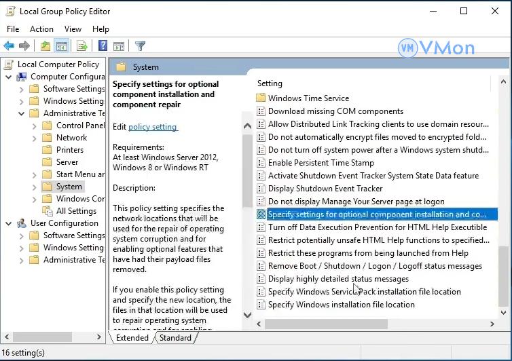Viewport: 512px width, 361px height.
Task: Click the Filter funnel toolbar icon
Action: [140, 46]
